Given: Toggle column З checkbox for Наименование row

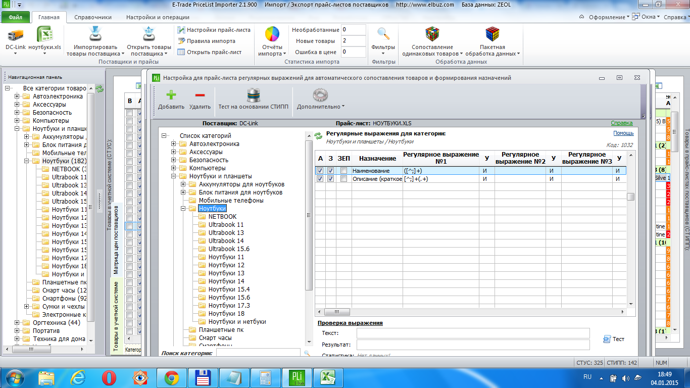Looking at the screenshot, I should point(330,171).
